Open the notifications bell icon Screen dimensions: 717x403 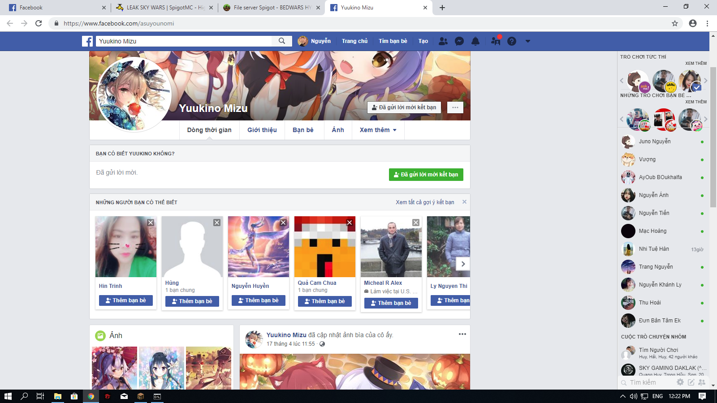pyautogui.click(x=475, y=41)
